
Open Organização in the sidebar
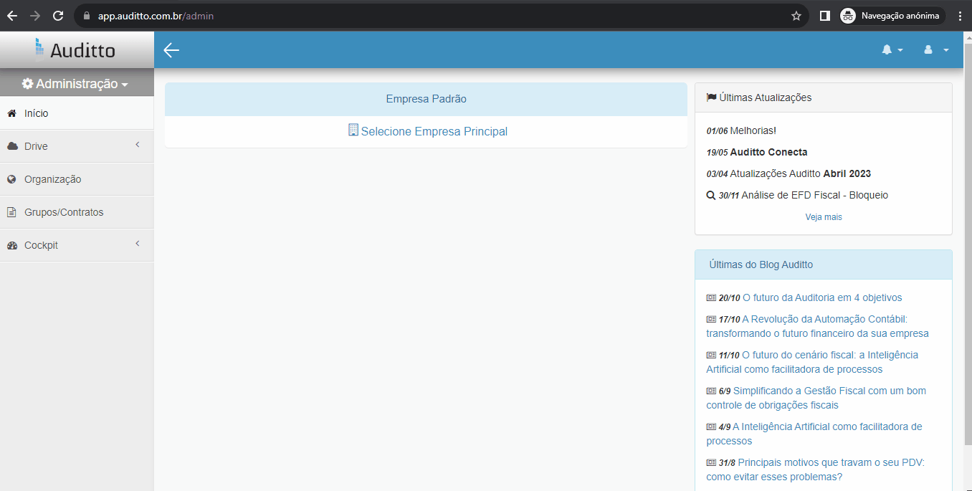(x=77, y=179)
